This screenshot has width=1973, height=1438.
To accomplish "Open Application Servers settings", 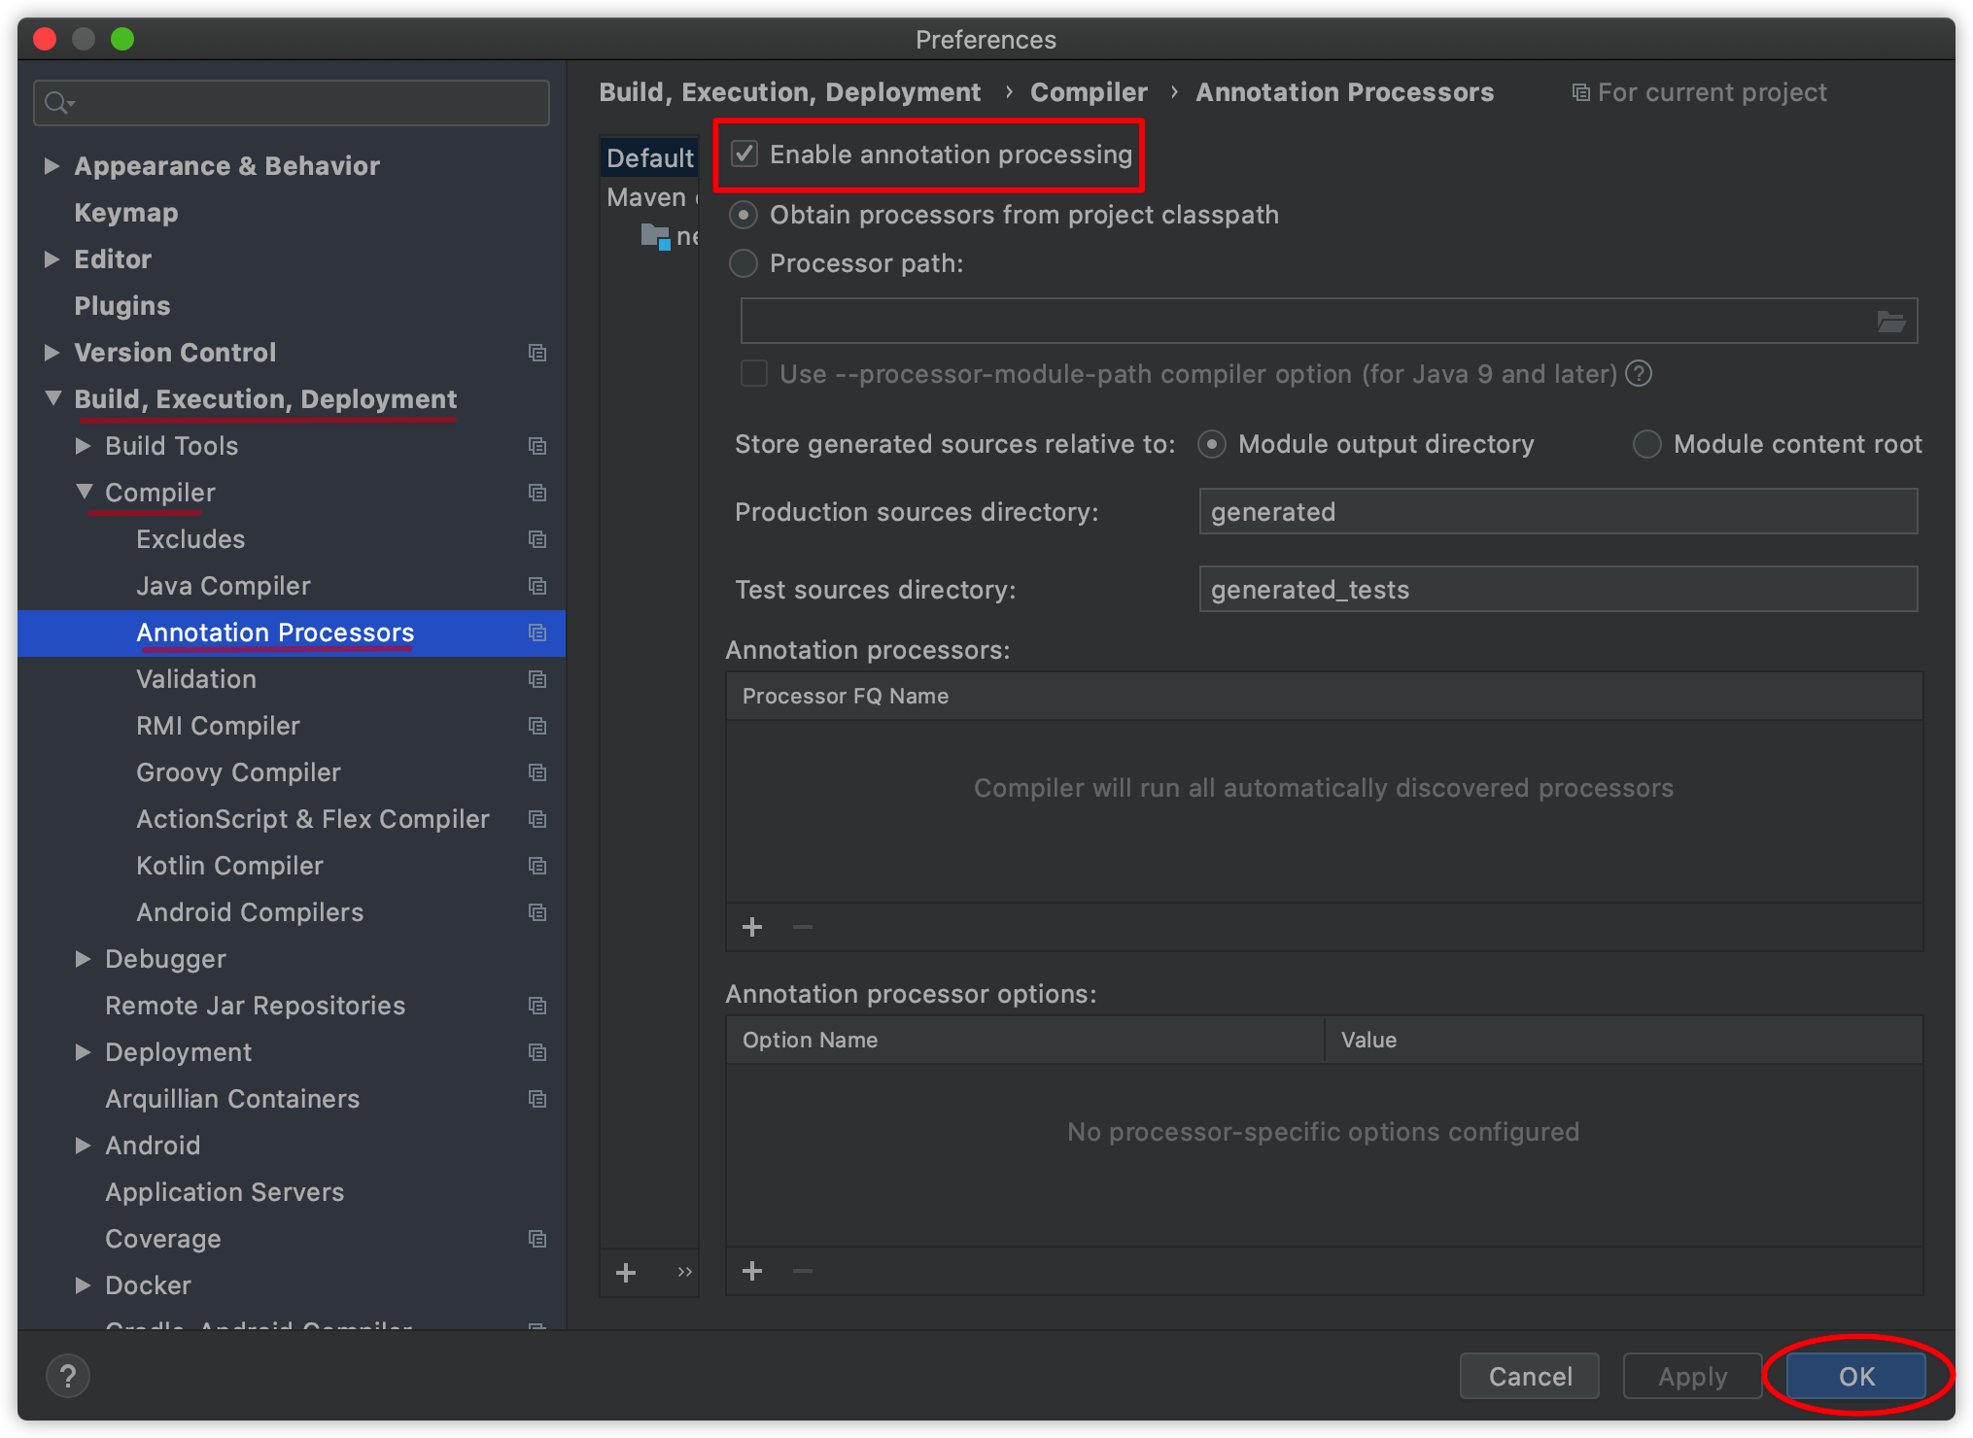I will 225,1192.
